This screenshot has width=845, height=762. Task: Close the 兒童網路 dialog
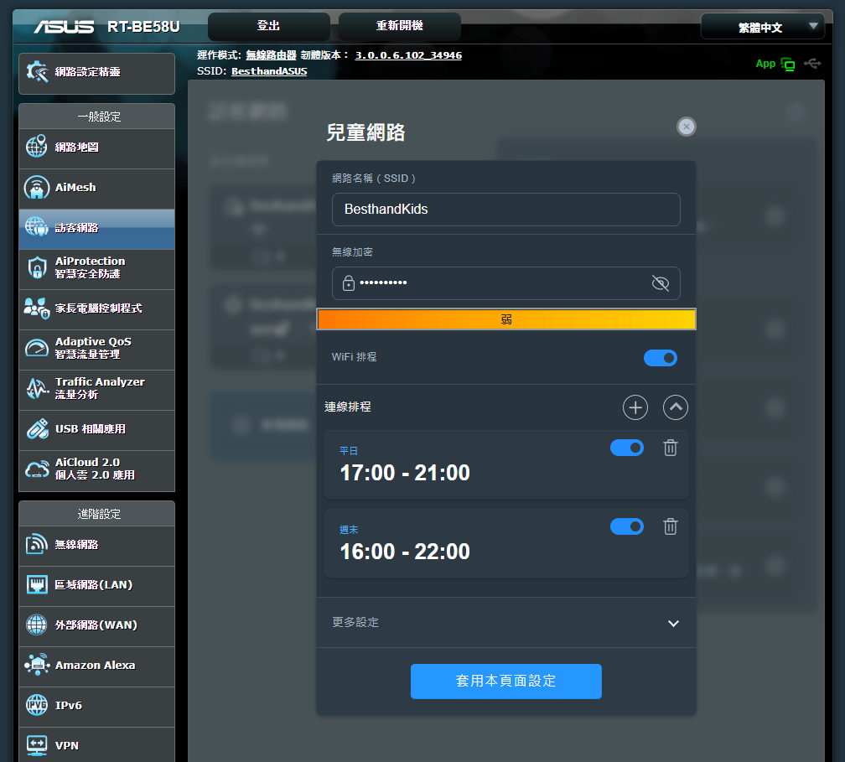click(686, 127)
